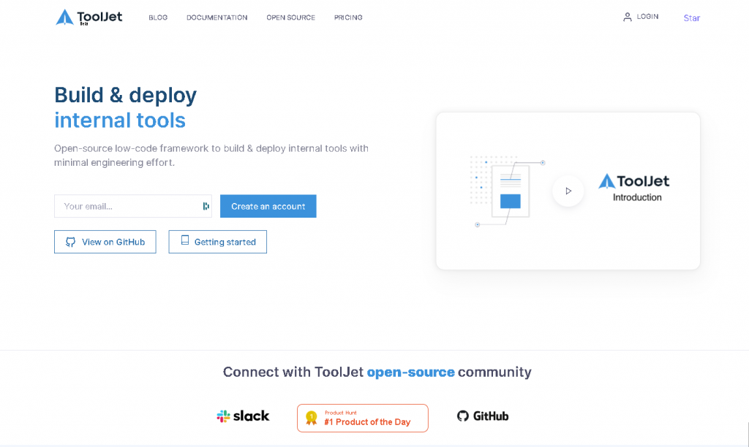Focus the Your email input field

[x=133, y=206]
